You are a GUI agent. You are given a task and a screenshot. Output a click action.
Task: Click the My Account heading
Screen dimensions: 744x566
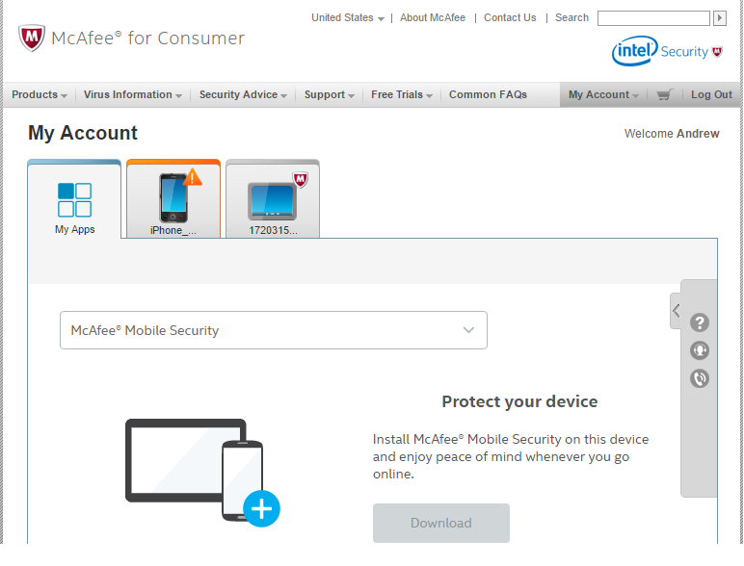[x=83, y=133]
